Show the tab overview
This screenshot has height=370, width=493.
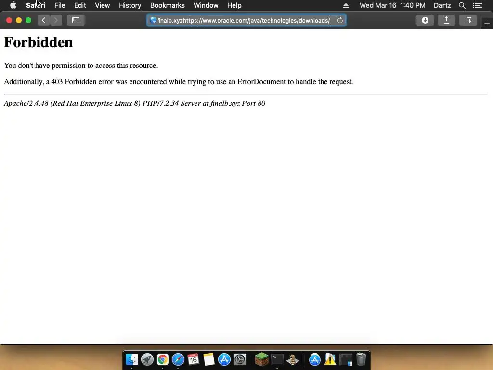468,20
